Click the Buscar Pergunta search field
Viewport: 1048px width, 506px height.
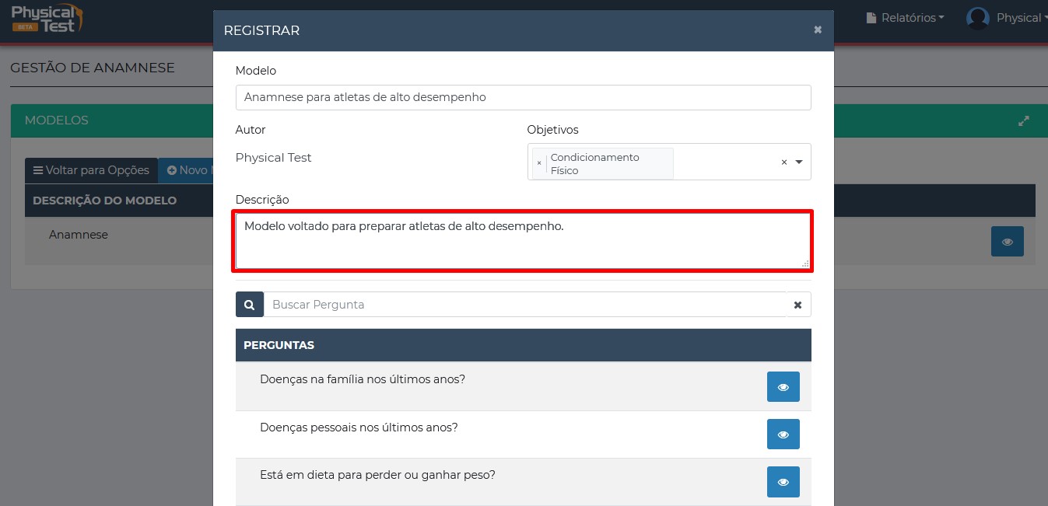[525, 305]
